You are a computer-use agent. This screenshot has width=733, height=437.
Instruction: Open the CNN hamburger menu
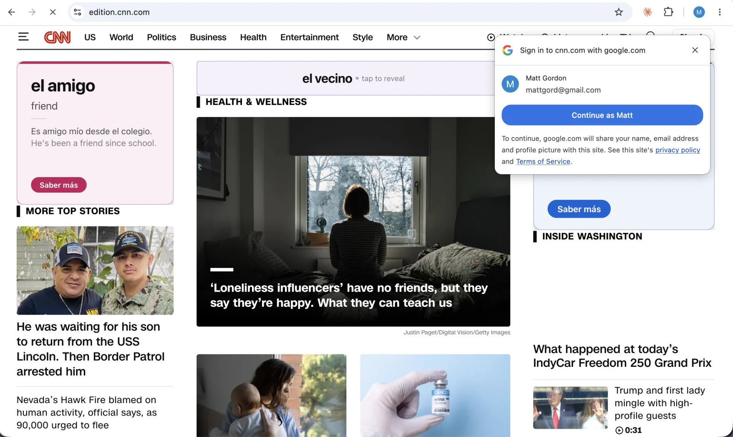23,37
